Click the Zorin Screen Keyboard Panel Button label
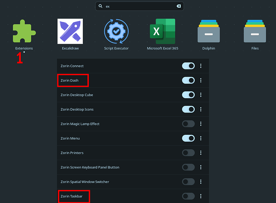This screenshot has height=203, width=276. click(x=90, y=167)
